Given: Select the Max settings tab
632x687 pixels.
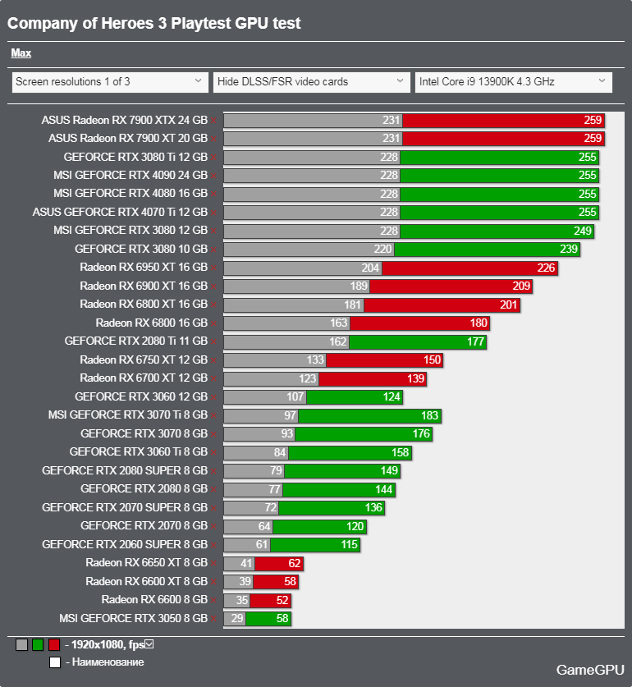Looking at the screenshot, I should (x=21, y=53).
